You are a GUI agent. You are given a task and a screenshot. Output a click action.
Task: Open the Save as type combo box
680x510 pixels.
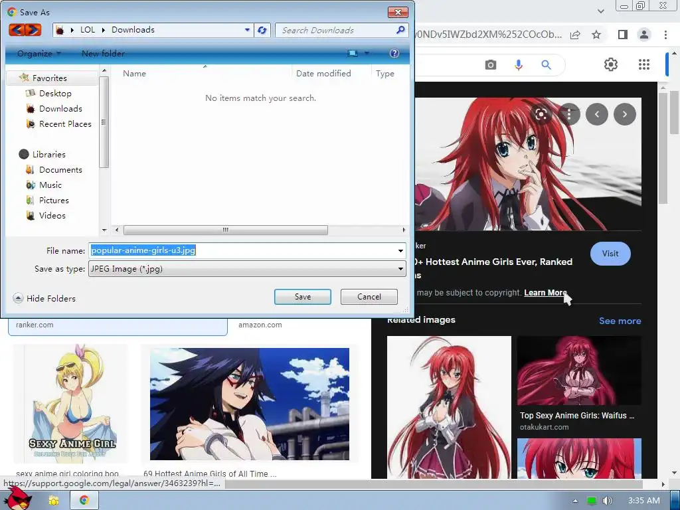point(247,269)
